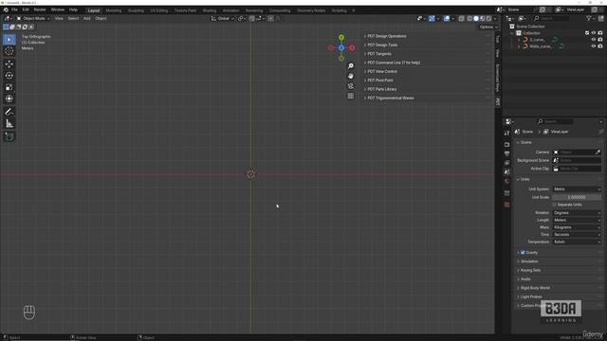The width and height of the screenshot is (607, 341).
Task: Switch orthographic/perspective with grid icon
Action: pyautogui.click(x=350, y=96)
